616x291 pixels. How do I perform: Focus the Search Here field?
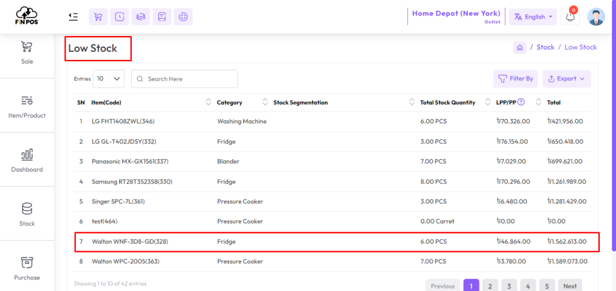[184, 79]
